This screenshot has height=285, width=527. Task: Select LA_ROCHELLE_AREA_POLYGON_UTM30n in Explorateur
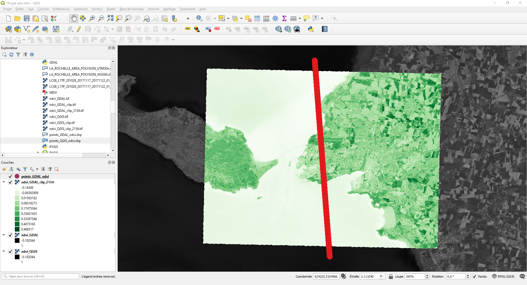[80, 69]
